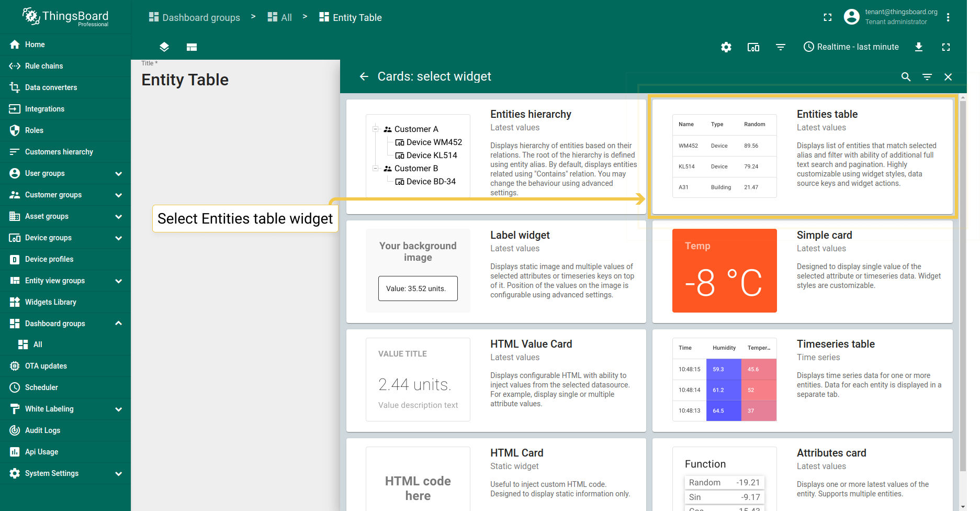This screenshot has width=980, height=511.
Task: Open Scheduler page
Action: (65, 387)
